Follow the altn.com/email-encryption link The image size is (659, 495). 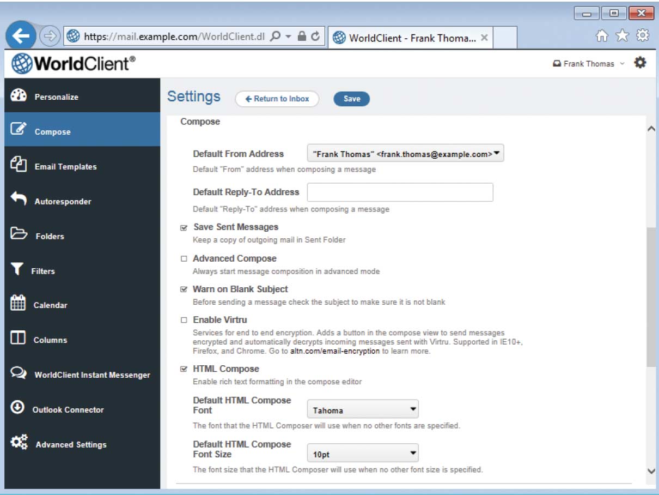pos(335,351)
